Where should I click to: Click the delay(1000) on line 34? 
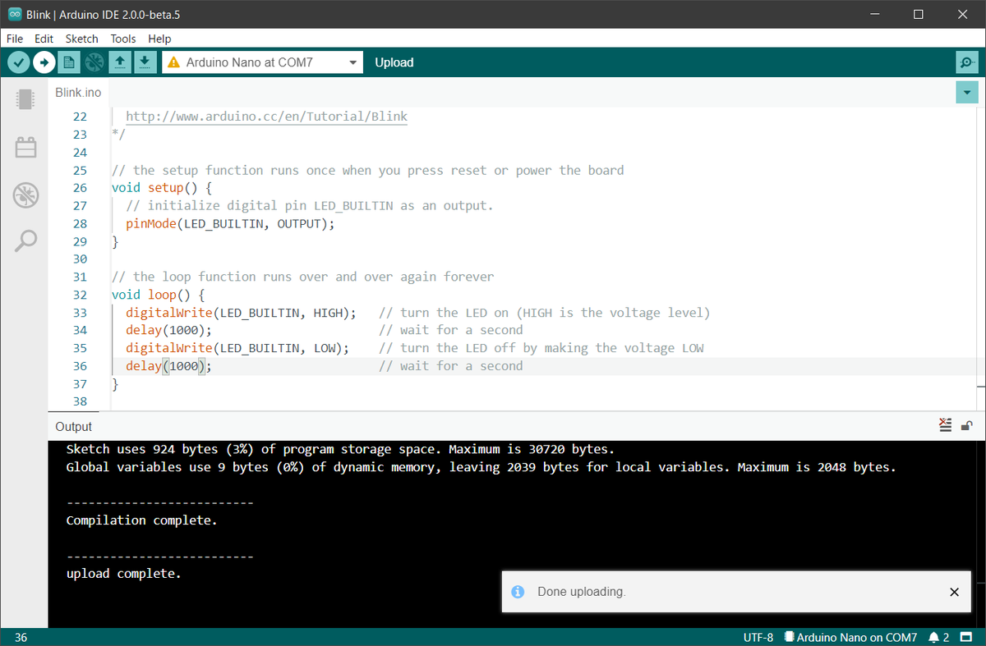coord(168,330)
